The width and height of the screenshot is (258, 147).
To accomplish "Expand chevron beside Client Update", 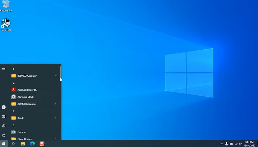I will point(56,139).
